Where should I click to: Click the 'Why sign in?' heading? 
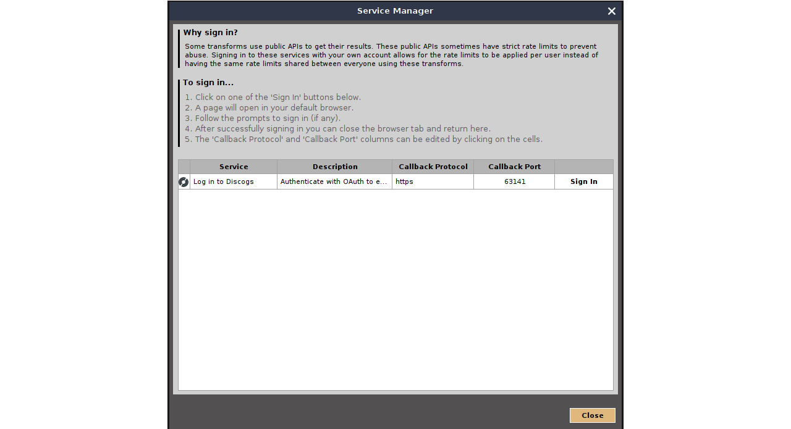[x=210, y=33]
